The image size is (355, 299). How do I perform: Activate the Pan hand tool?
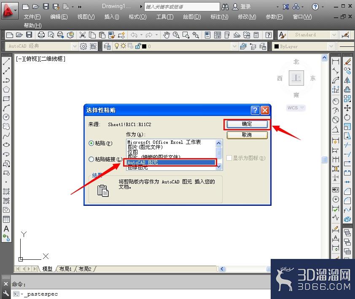[x=167, y=35]
